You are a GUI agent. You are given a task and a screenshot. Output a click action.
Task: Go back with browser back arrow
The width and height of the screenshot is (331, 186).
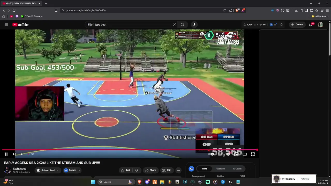point(4,10)
